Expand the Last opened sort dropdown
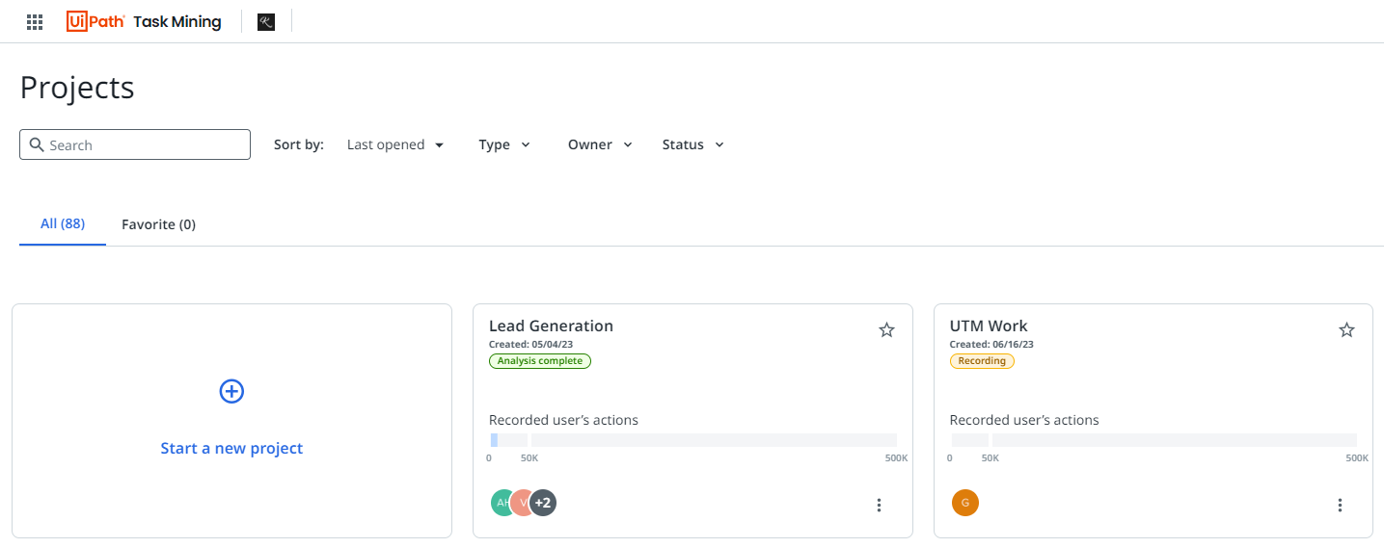The image size is (1384, 548). (395, 144)
